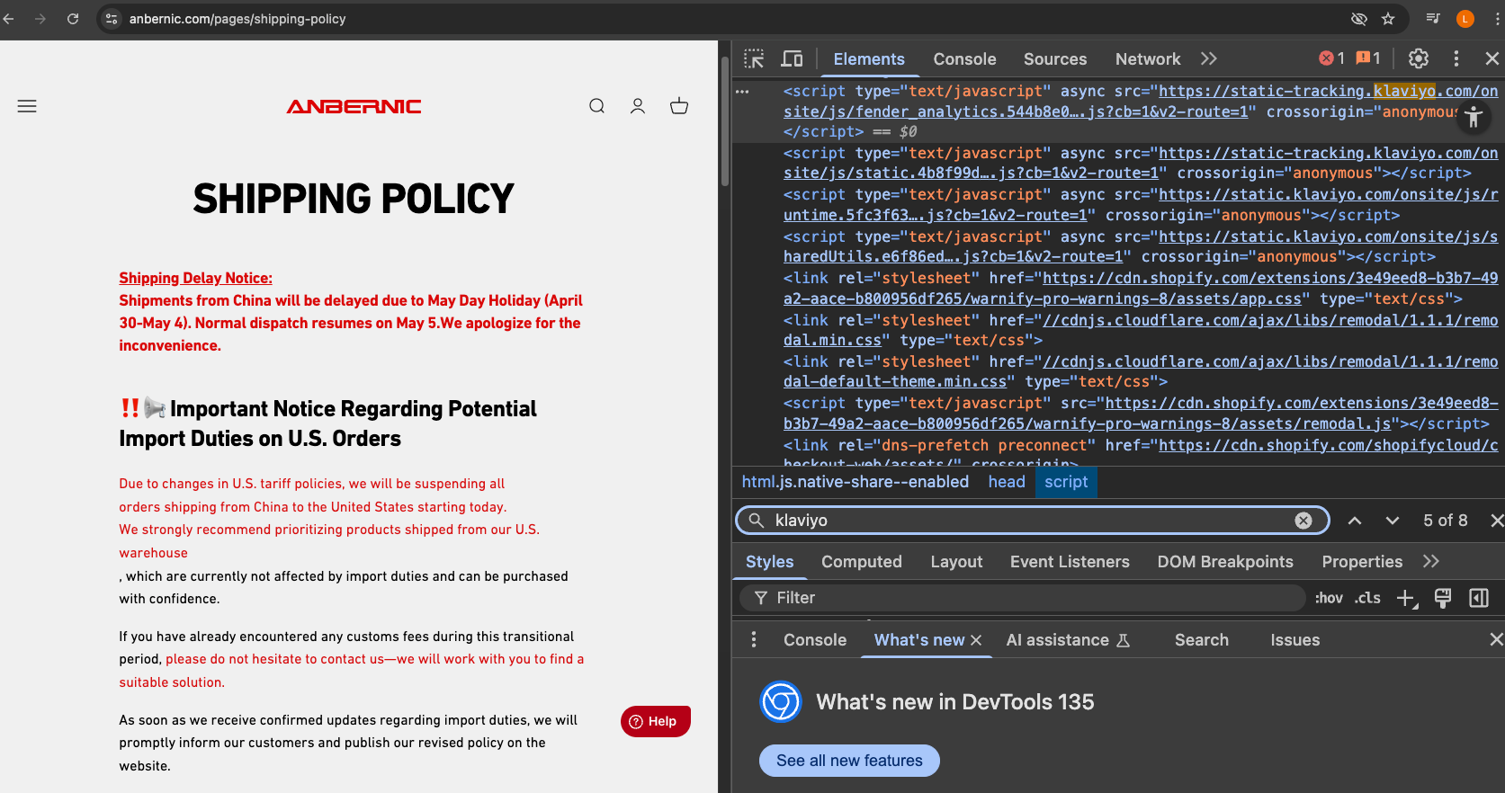Click the orange issues count badge
This screenshot has width=1505, height=793.
click(x=1368, y=58)
